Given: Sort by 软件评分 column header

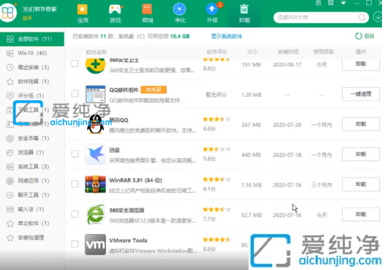Looking at the screenshot, I should pos(217,52).
